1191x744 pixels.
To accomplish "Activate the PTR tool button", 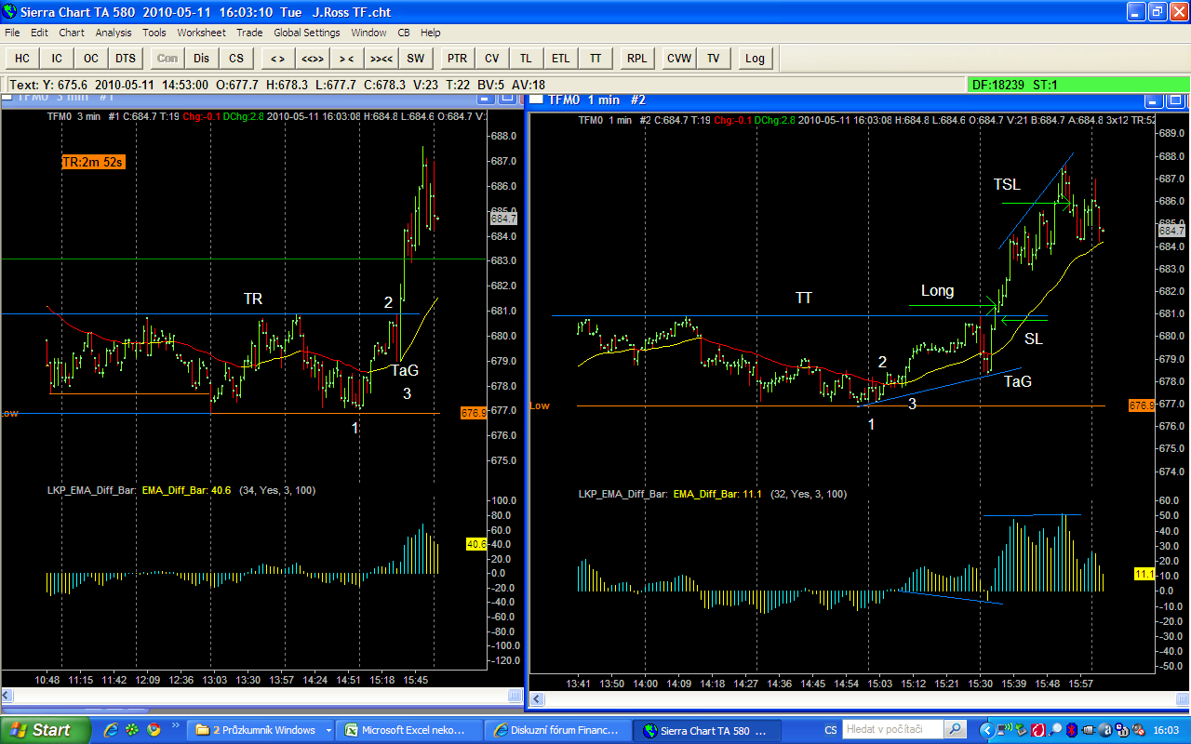I will pos(457,59).
